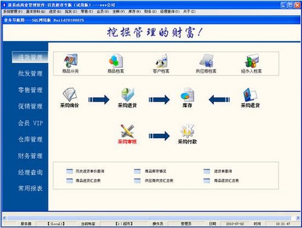Open the 采购付款 gear icon
The width and height of the screenshot is (302, 228).
point(187,134)
